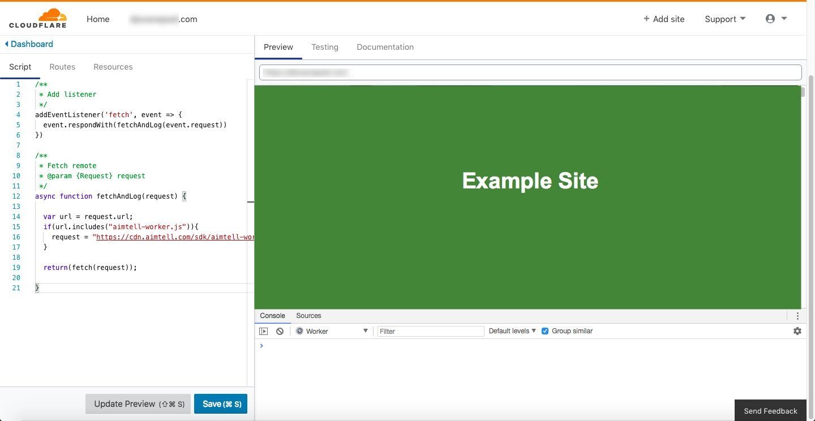Switch to the Routes tab
This screenshot has width=815, height=421.
tap(62, 67)
